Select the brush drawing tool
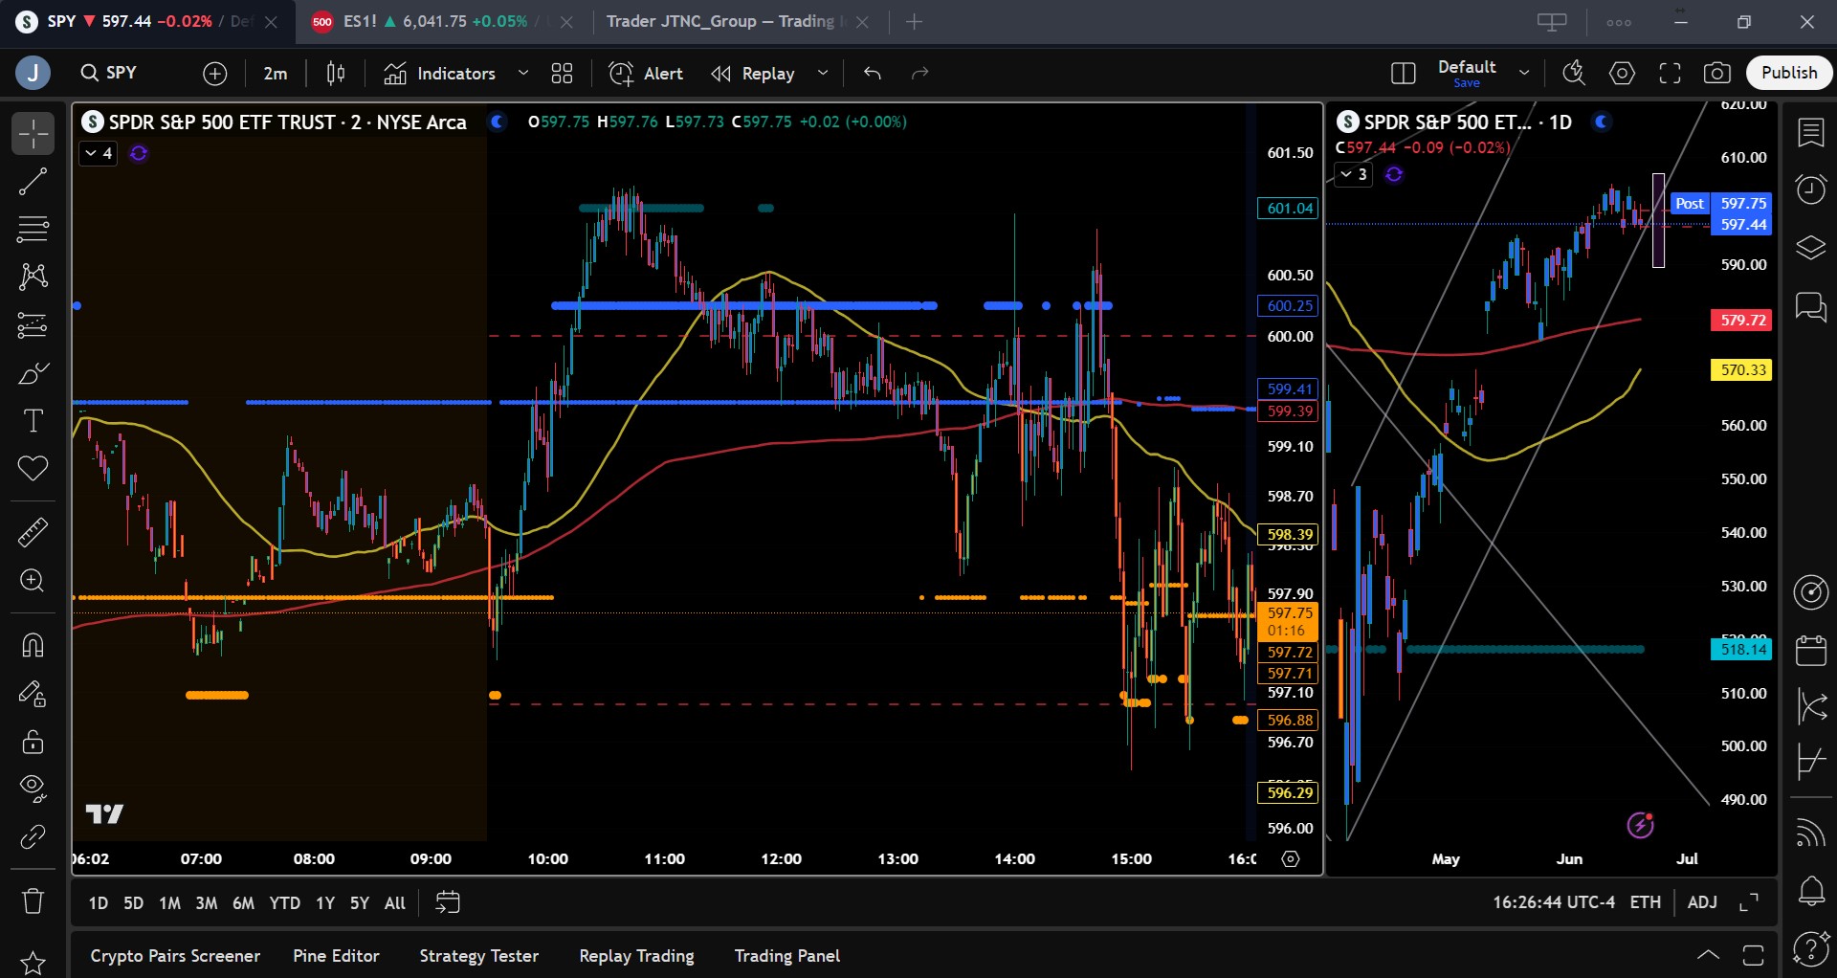Image resolution: width=1837 pixels, height=978 pixels. (33, 372)
